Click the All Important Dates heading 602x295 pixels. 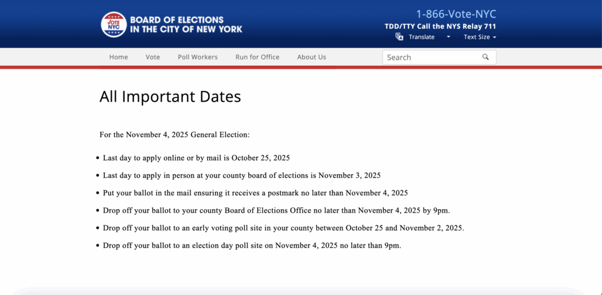coord(170,96)
